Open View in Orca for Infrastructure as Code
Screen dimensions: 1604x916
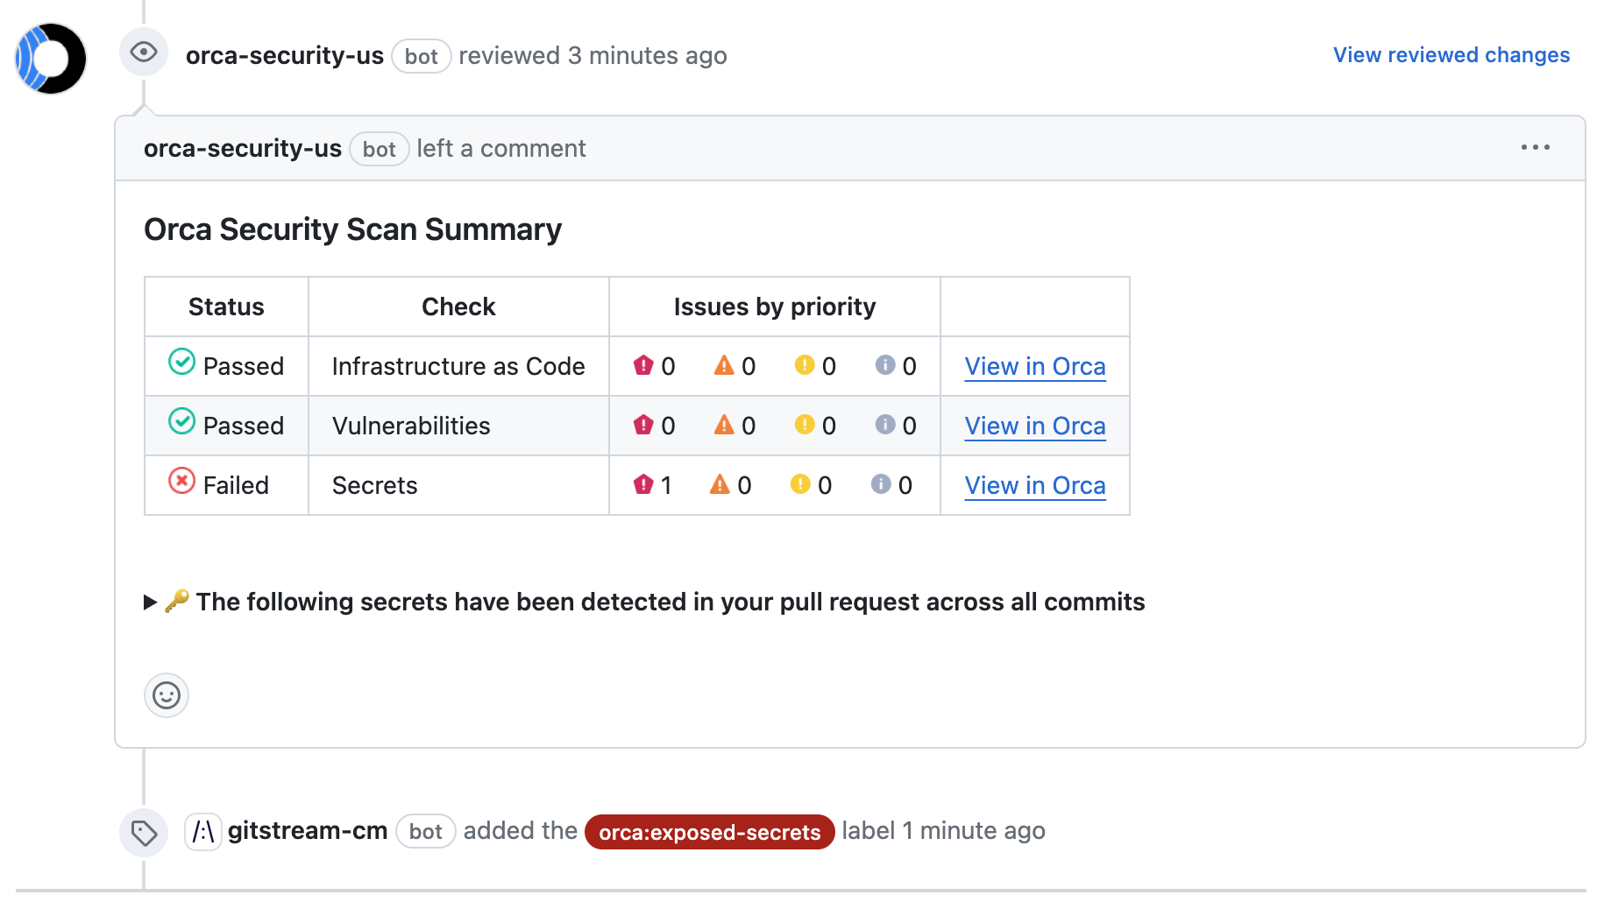pyautogui.click(x=1034, y=366)
